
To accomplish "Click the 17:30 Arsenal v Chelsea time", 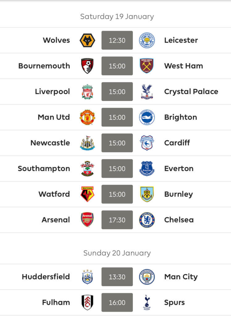I will (x=117, y=220).
